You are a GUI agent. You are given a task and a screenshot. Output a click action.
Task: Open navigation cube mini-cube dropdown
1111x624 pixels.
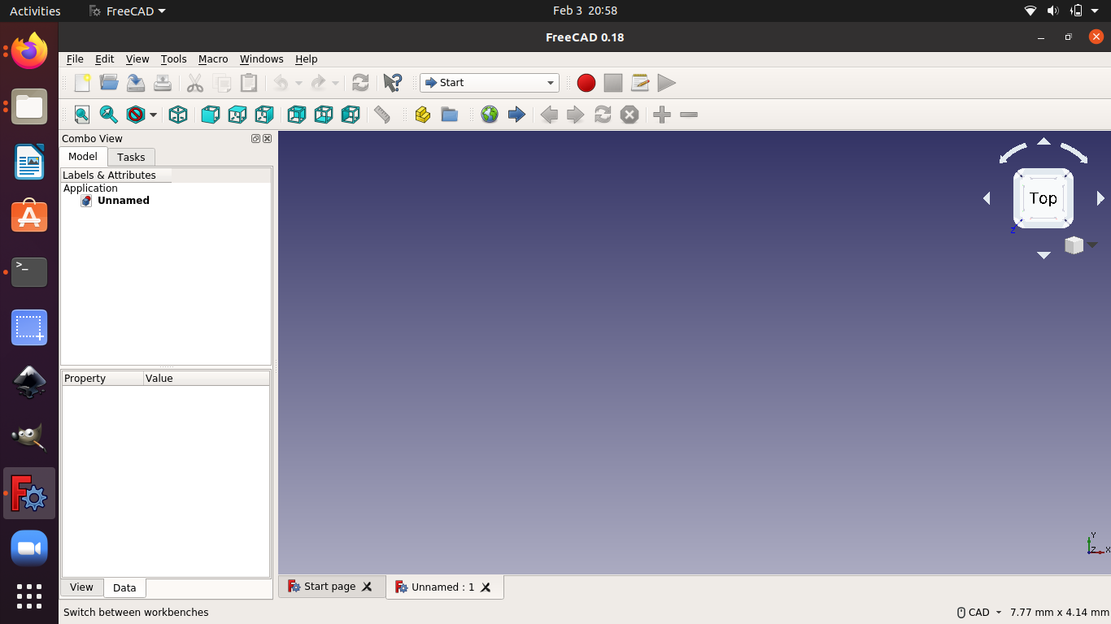tap(1092, 245)
